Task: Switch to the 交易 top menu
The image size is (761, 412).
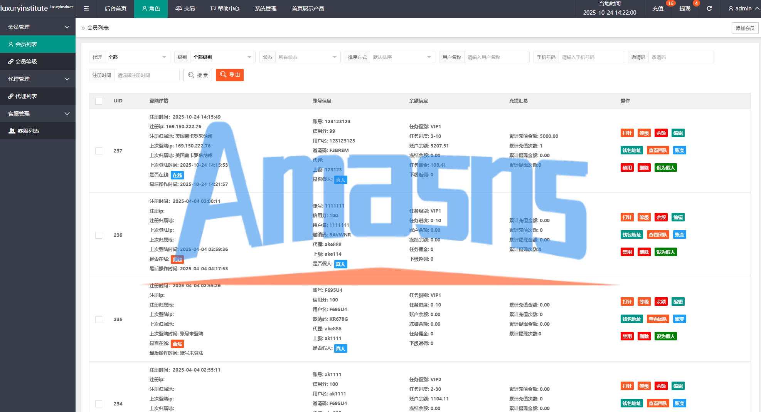Action: 185,8
